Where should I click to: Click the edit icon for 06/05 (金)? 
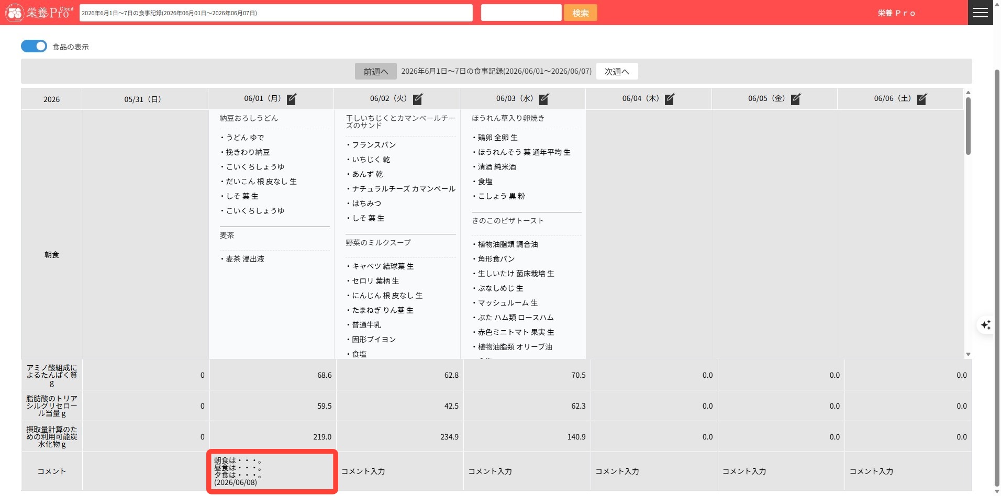(796, 99)
